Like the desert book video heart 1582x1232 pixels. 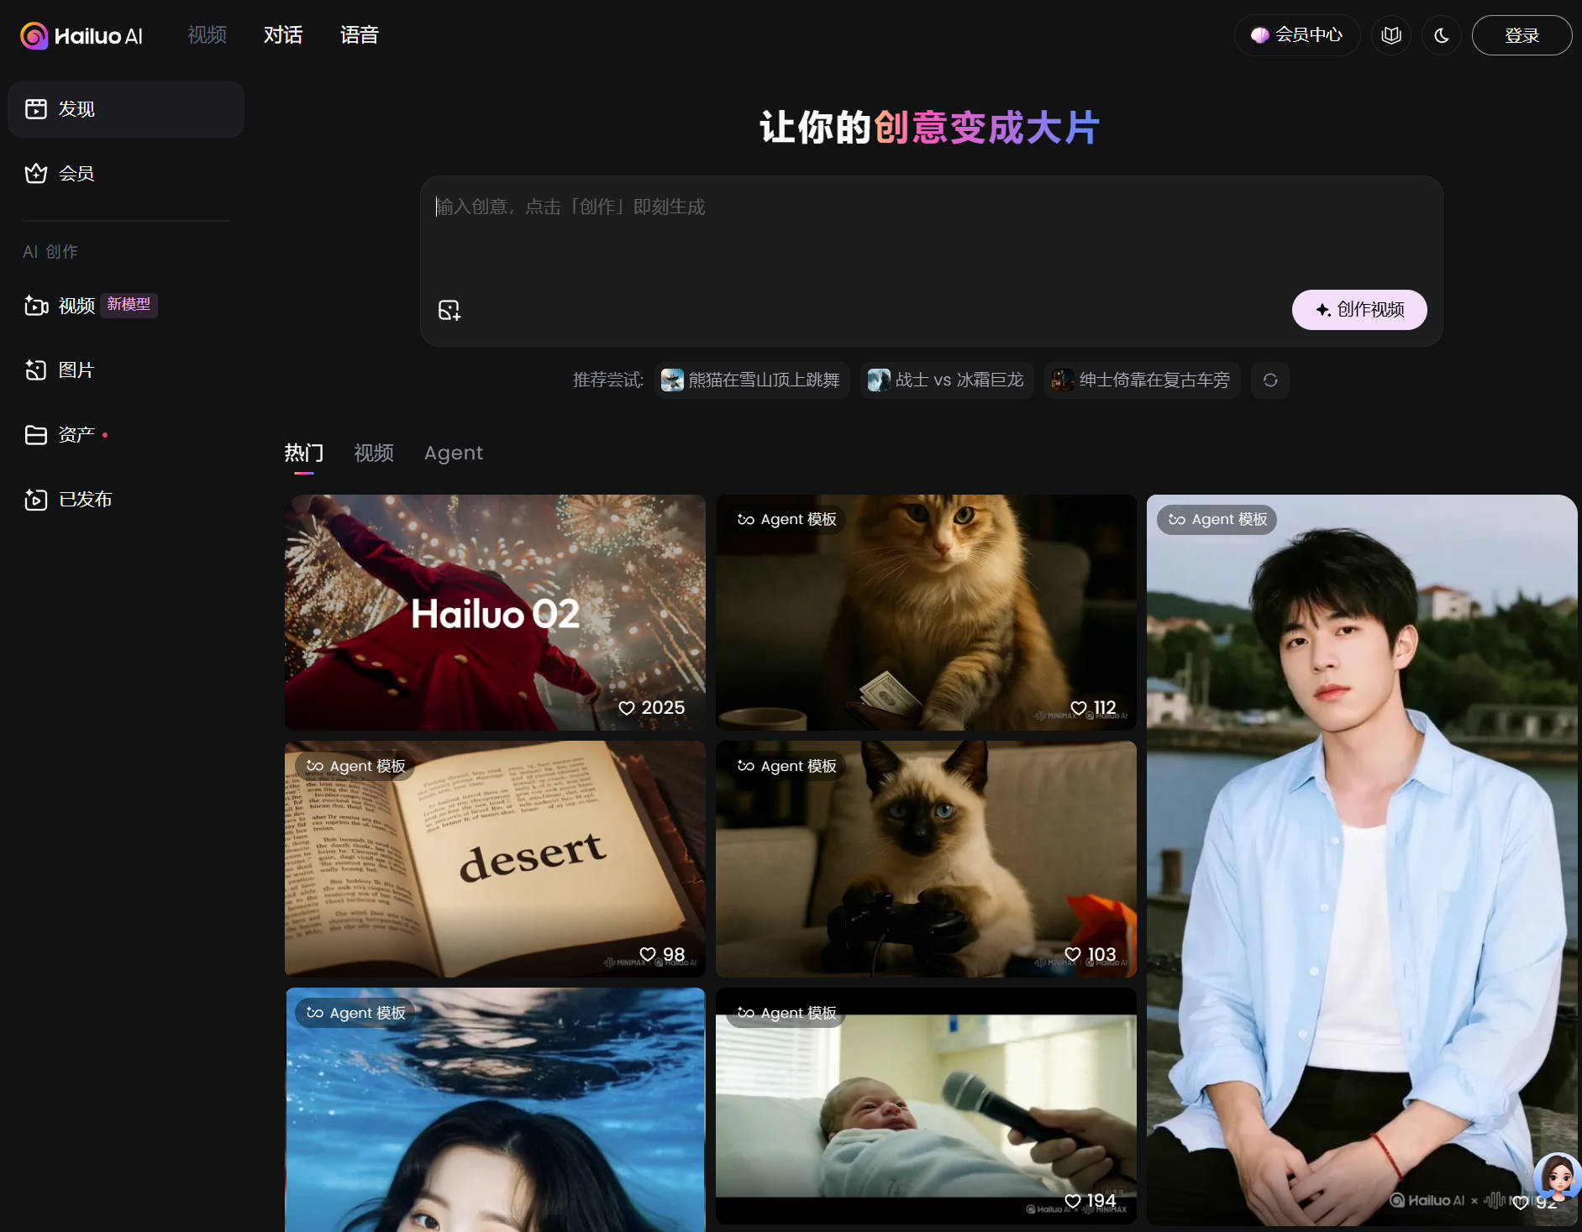coord(648,954)
